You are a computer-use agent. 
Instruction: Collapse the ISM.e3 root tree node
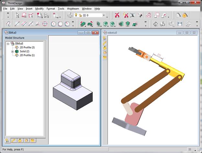(8, 44)
